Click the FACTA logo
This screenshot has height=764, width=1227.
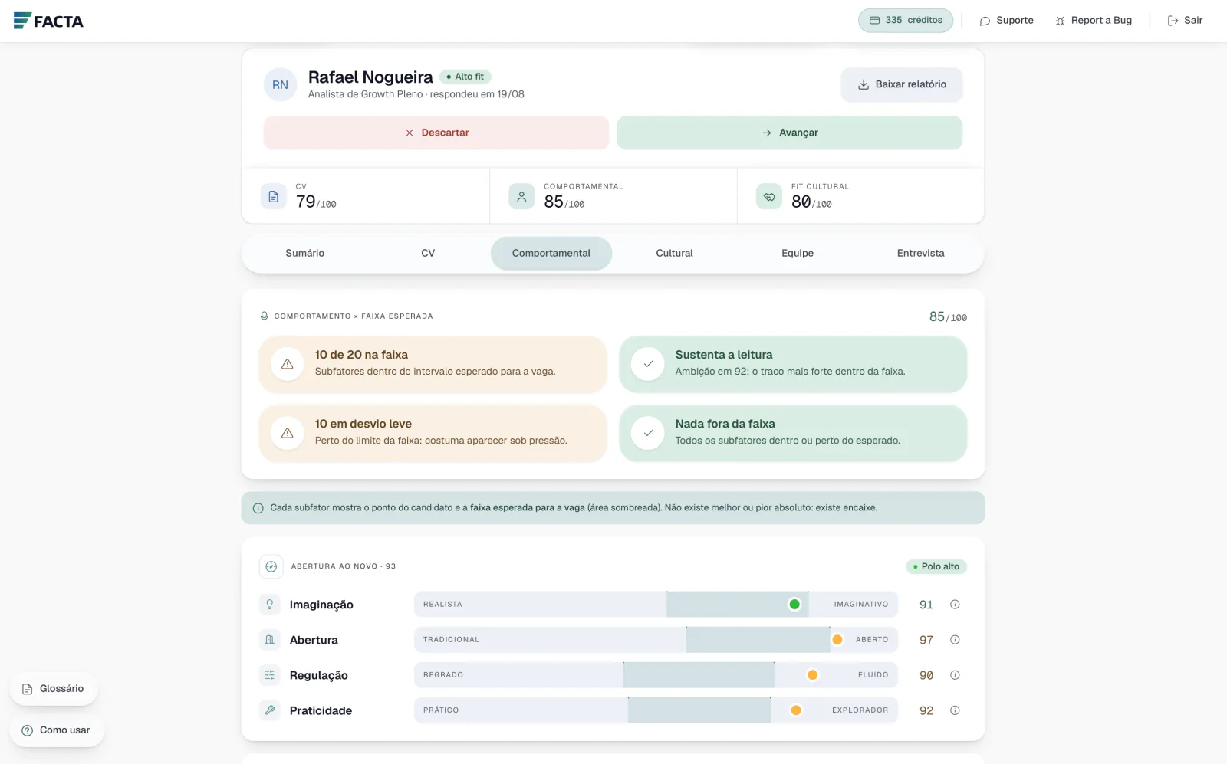click(48, 21)
